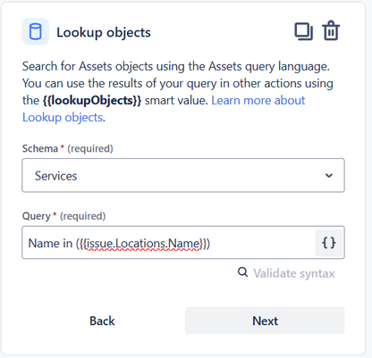372x358 pixels.
Task: Proceed using the Next button
Action: point(265,321)
